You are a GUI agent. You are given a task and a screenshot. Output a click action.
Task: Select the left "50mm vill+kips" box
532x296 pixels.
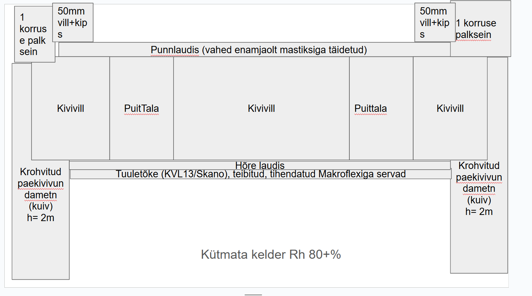pos(72,22)
